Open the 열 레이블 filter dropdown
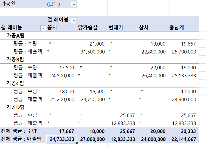 (x=74, y=20)
